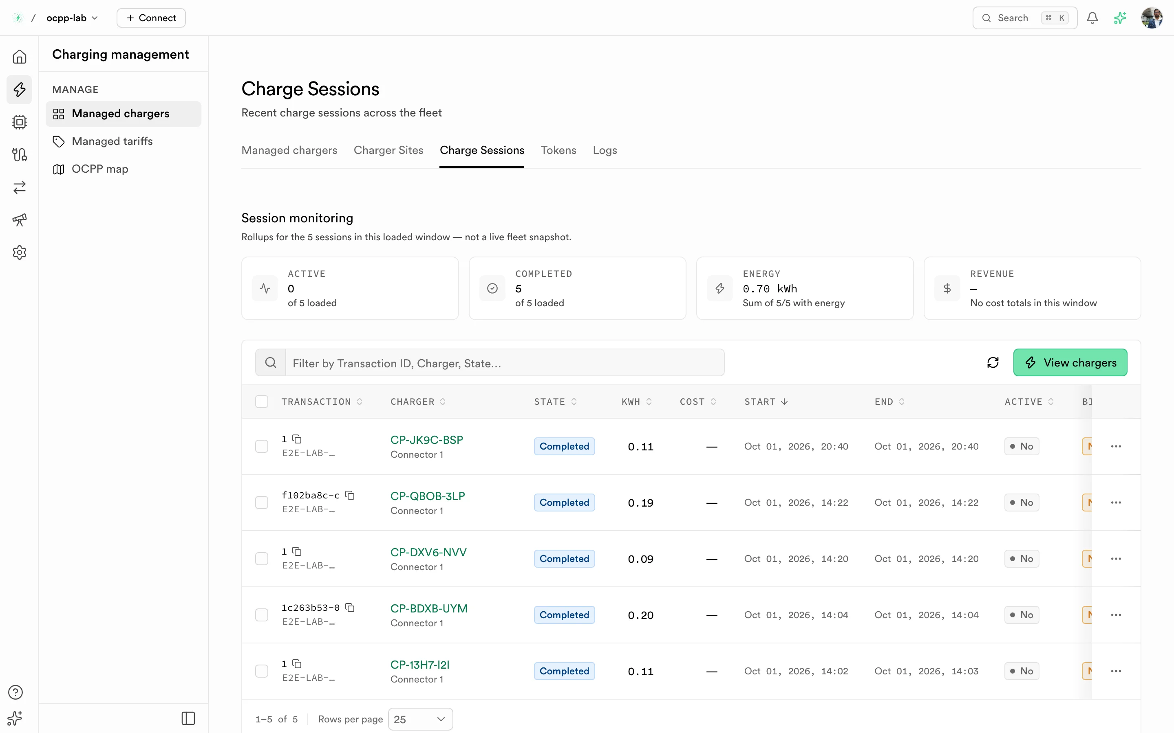Select the charging bolt icon in rail
Screen dimensions: 1174x733
click(x=20, y=89)
